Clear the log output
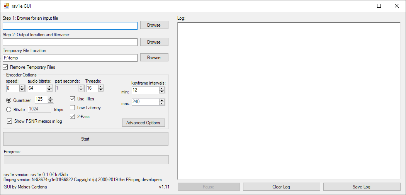Viewport: 406px width, 195px height. click(281, 187)
